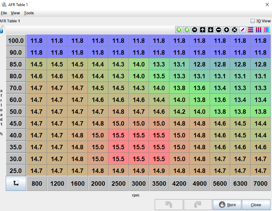The image size is (272, 211).
Task: Select cell at 25.0 load, 3000 rpm
Action: [x=139, y=171]
